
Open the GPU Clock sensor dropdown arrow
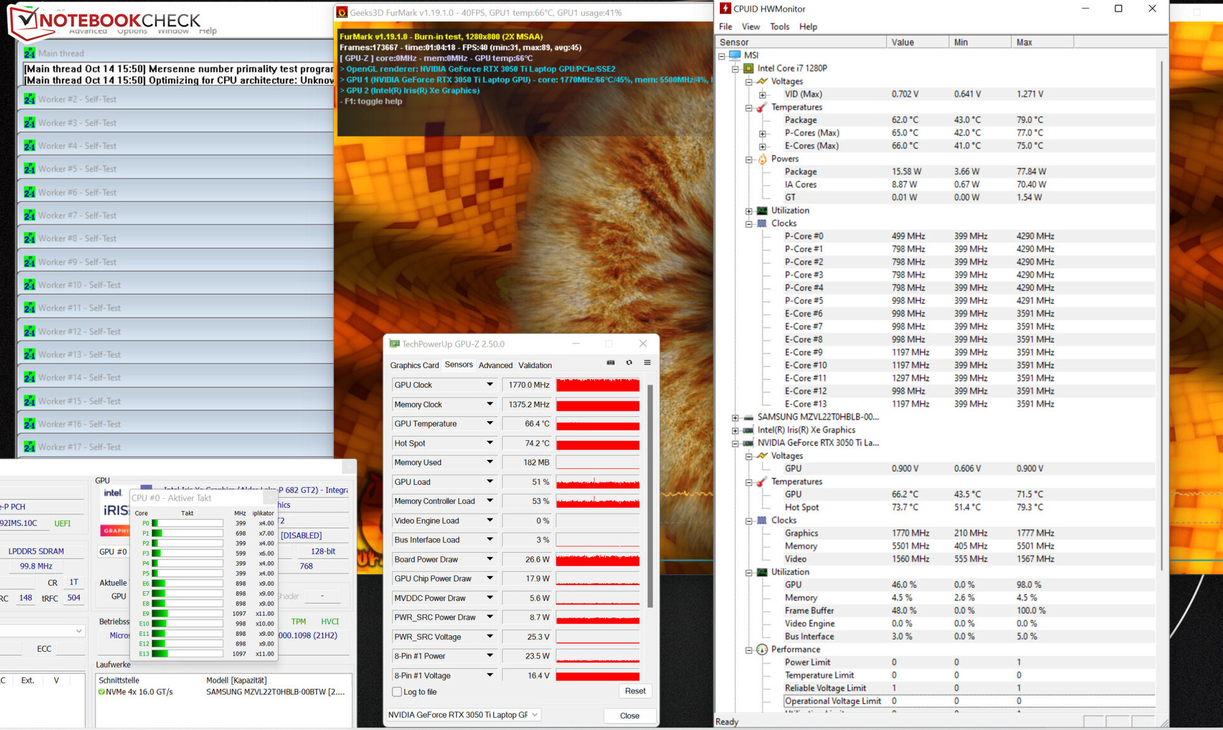click(x=489, y=385)
